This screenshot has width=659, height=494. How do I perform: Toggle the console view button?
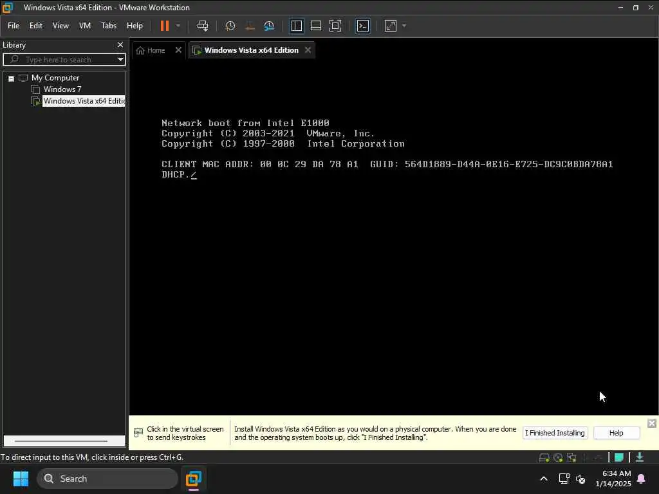point(363,26)
